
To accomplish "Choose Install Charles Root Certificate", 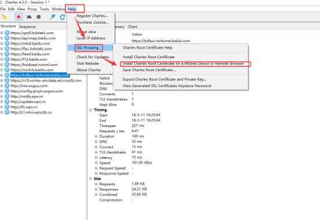I will (149, 57).
